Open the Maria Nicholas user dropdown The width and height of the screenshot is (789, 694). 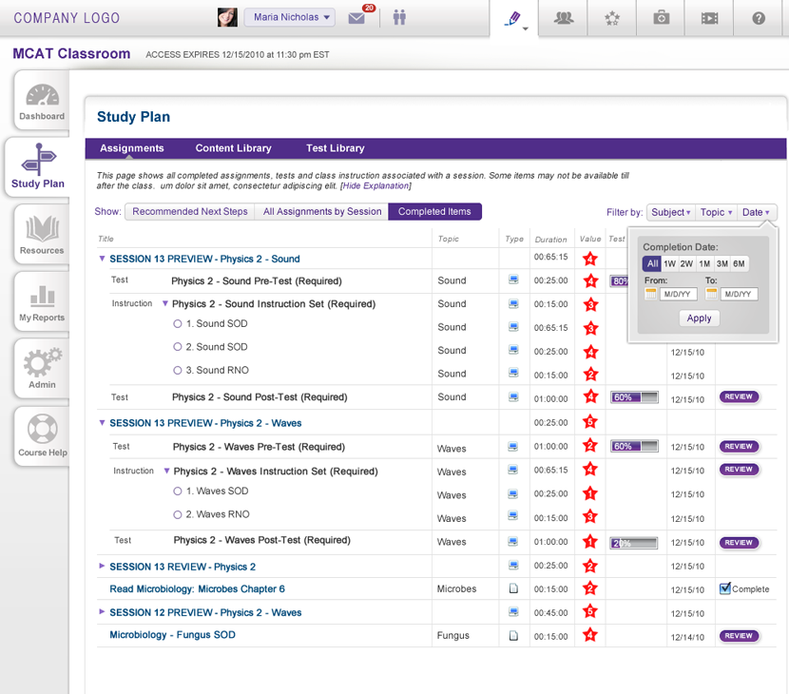[289, 17]
